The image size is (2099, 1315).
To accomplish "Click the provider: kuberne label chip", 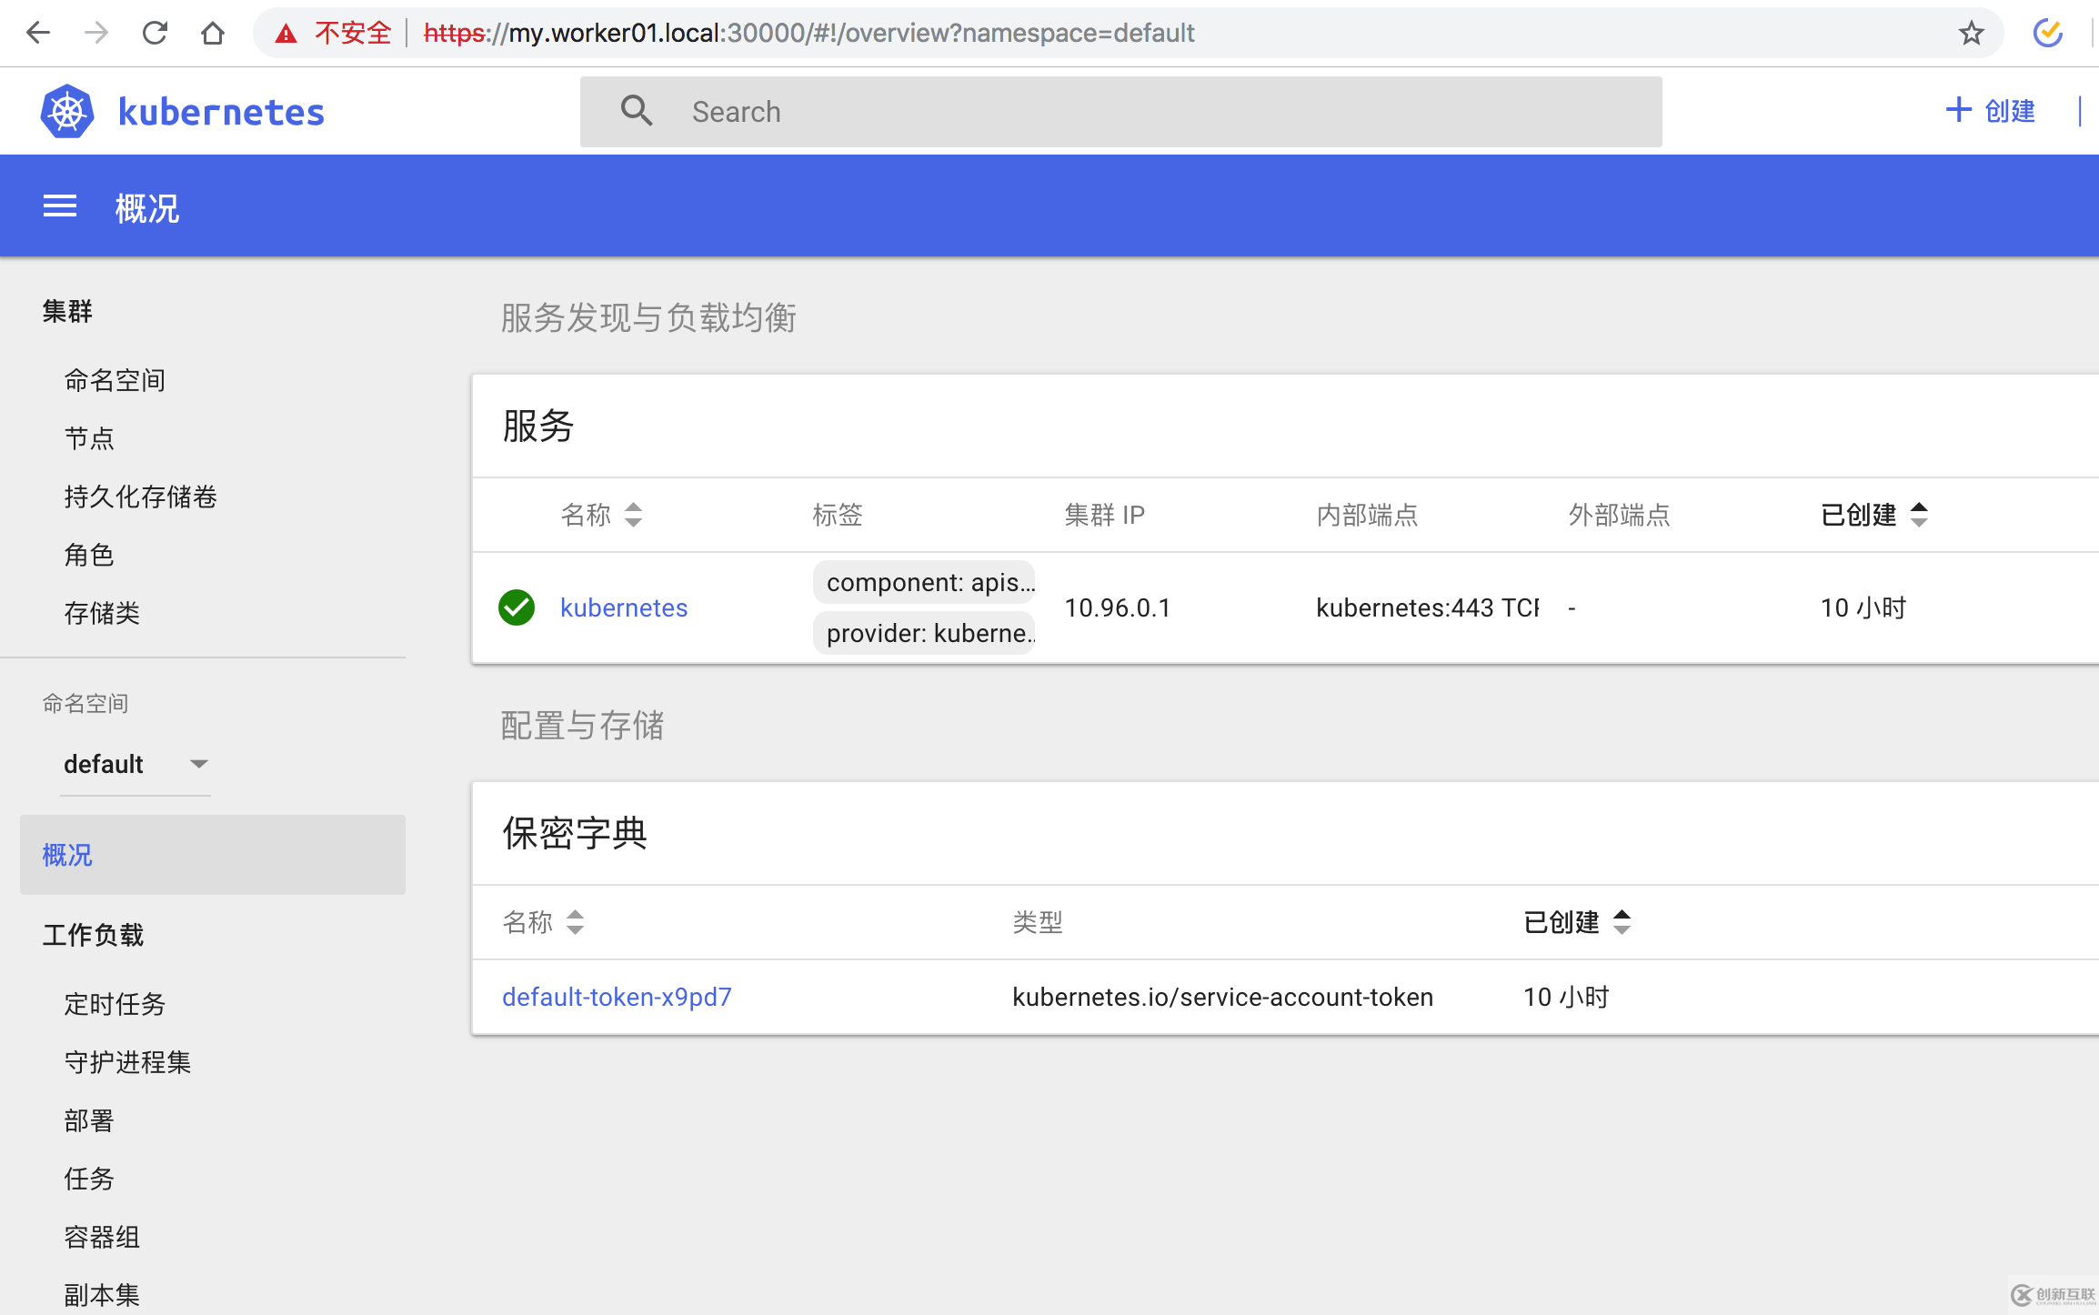I will click(924, 633).
